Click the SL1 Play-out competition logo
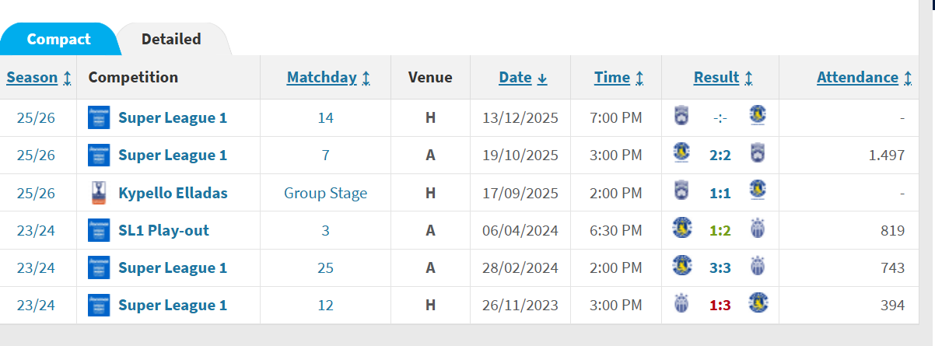 coord(99,230)
